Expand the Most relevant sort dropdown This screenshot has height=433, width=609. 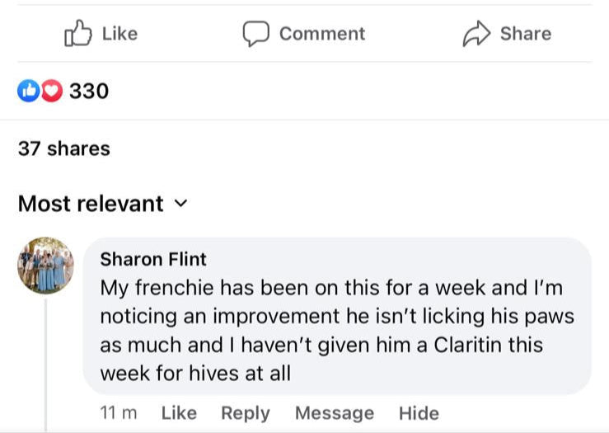(91, 203)
